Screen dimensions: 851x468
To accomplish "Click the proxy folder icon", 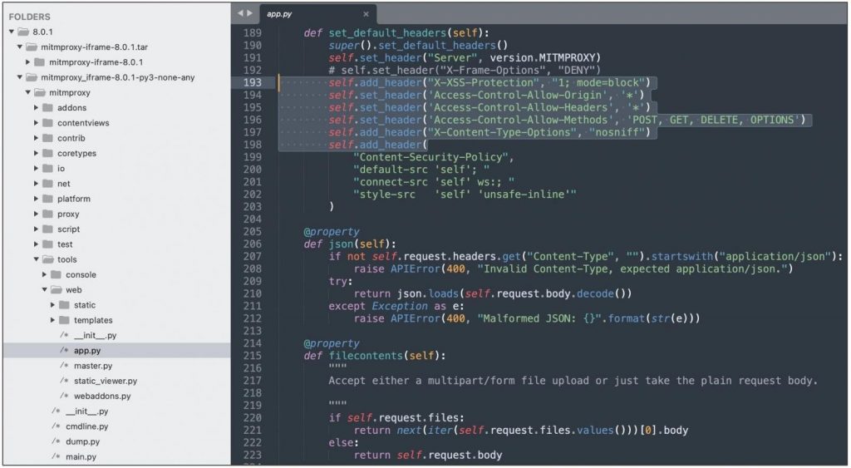I will click(47, 214).
